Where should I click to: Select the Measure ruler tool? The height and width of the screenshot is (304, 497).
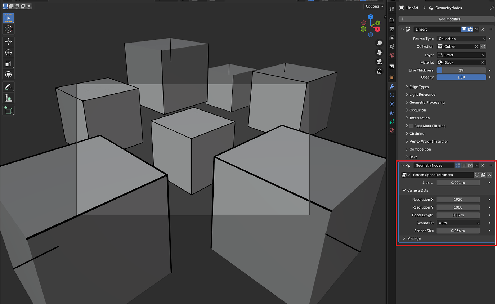pos(9,98)
